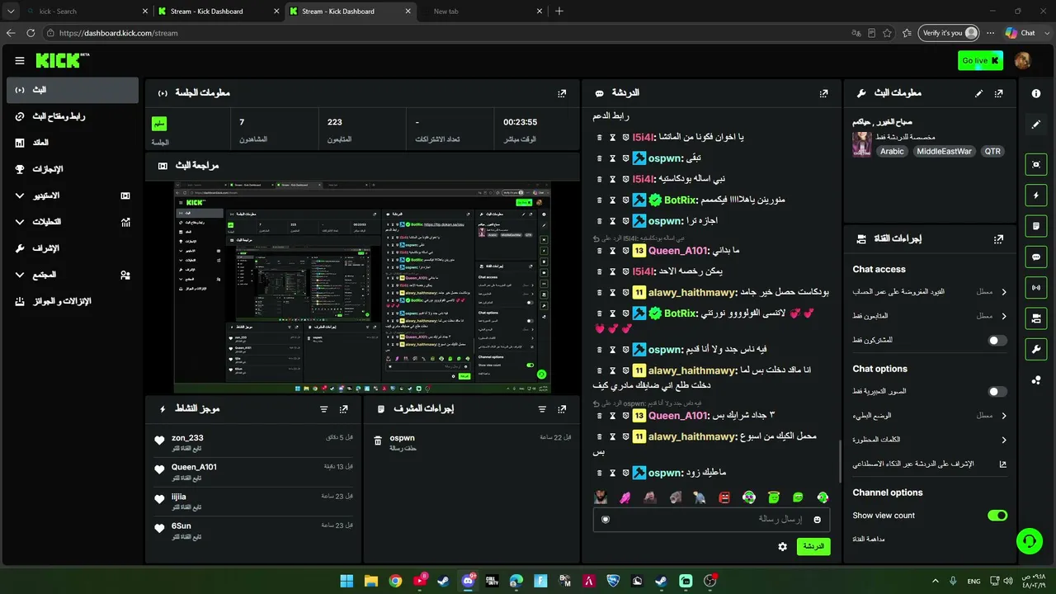The image size is (1056, 594).
Task: Click the stream preview thumbnail
Action: point(362,287)
